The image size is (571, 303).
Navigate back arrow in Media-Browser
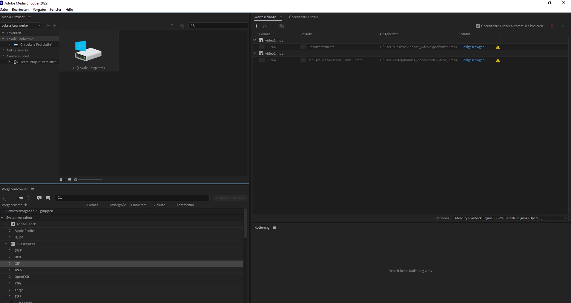48,26
